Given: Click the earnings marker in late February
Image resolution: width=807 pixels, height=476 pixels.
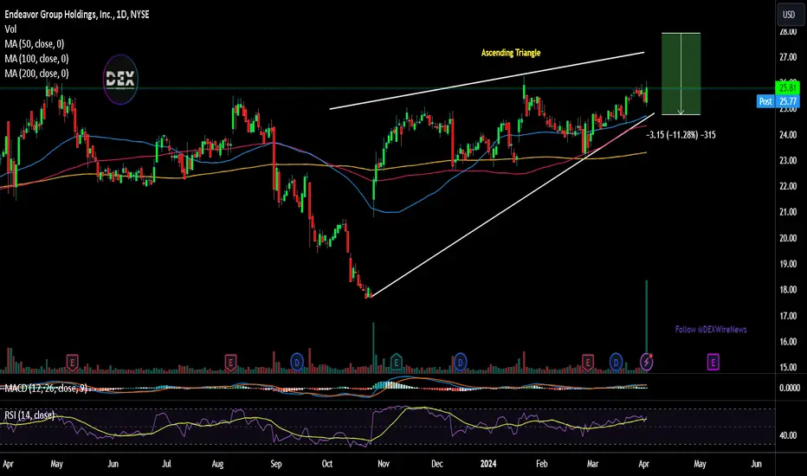Looking at the screenshot, I should [x=587, y=363].
